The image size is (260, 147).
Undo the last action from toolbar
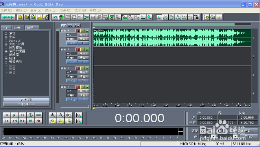click(55, 17)
